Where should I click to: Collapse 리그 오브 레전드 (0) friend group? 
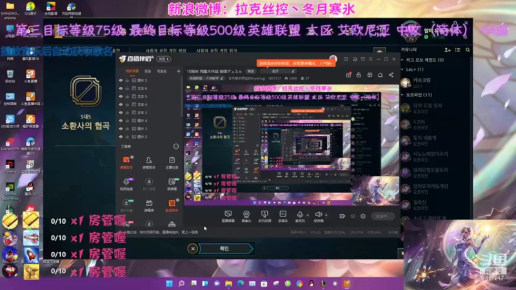pyautogui.click(x=402, y=60)
